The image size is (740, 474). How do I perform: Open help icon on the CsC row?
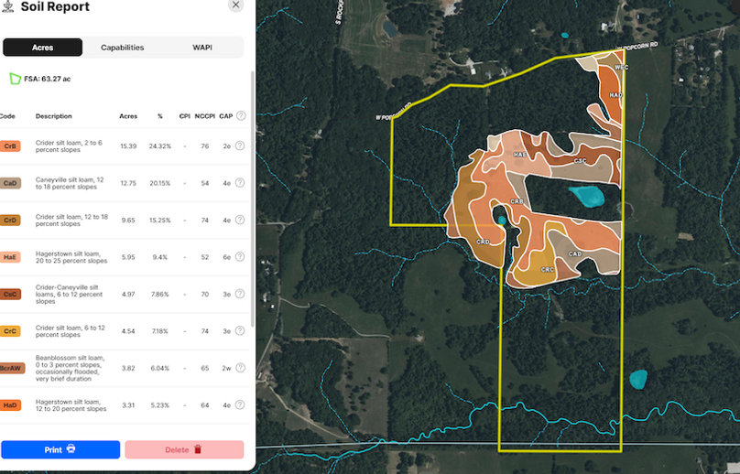(x=240, y=295)
